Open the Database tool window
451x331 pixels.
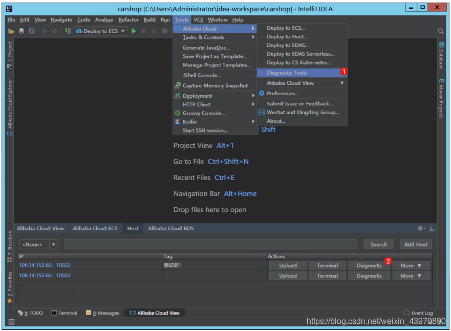tap(441, 55)
